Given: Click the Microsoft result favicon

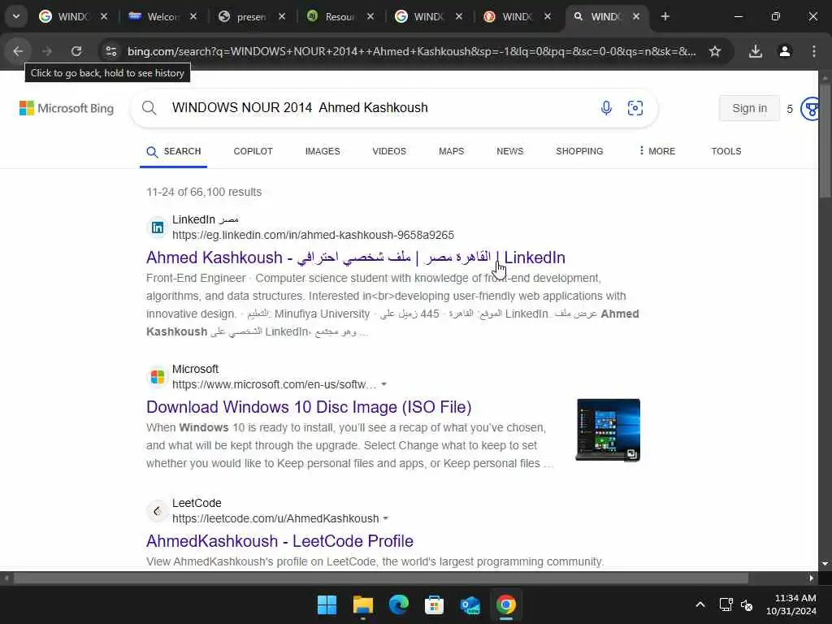Looking at the screenshot, I should click(x=157, y=377).
